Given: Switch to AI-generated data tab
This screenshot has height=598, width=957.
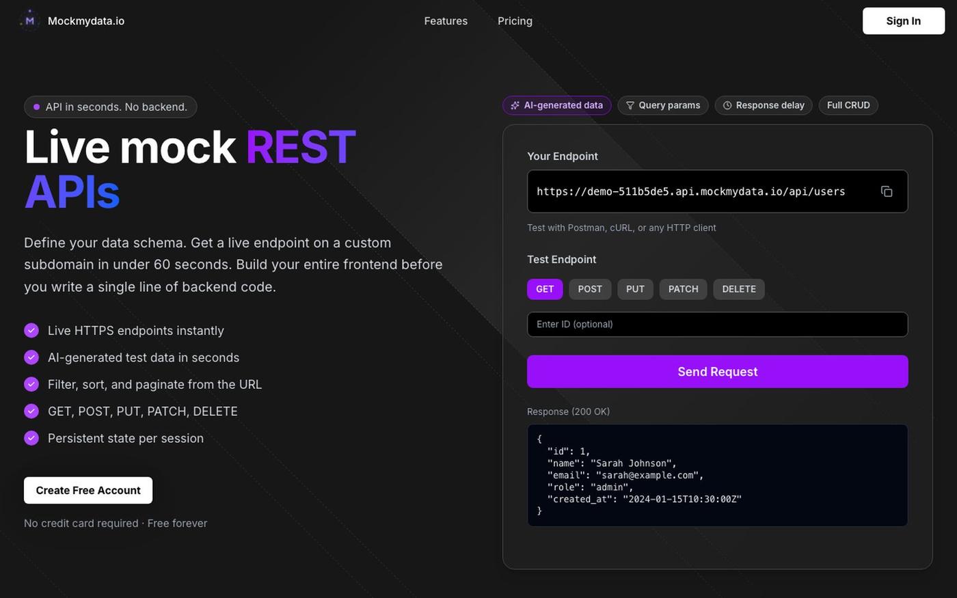Looking at the screenshot, I should (557, 105).
